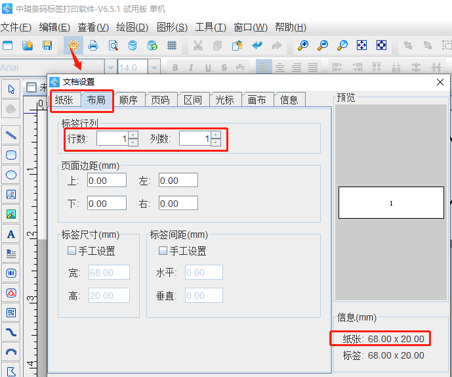Switch to the 顺序 tab

click(x=129, y=100)
